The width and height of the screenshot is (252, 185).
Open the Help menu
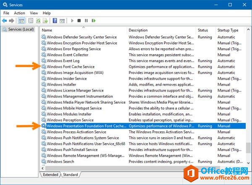(x=47, y=13)
